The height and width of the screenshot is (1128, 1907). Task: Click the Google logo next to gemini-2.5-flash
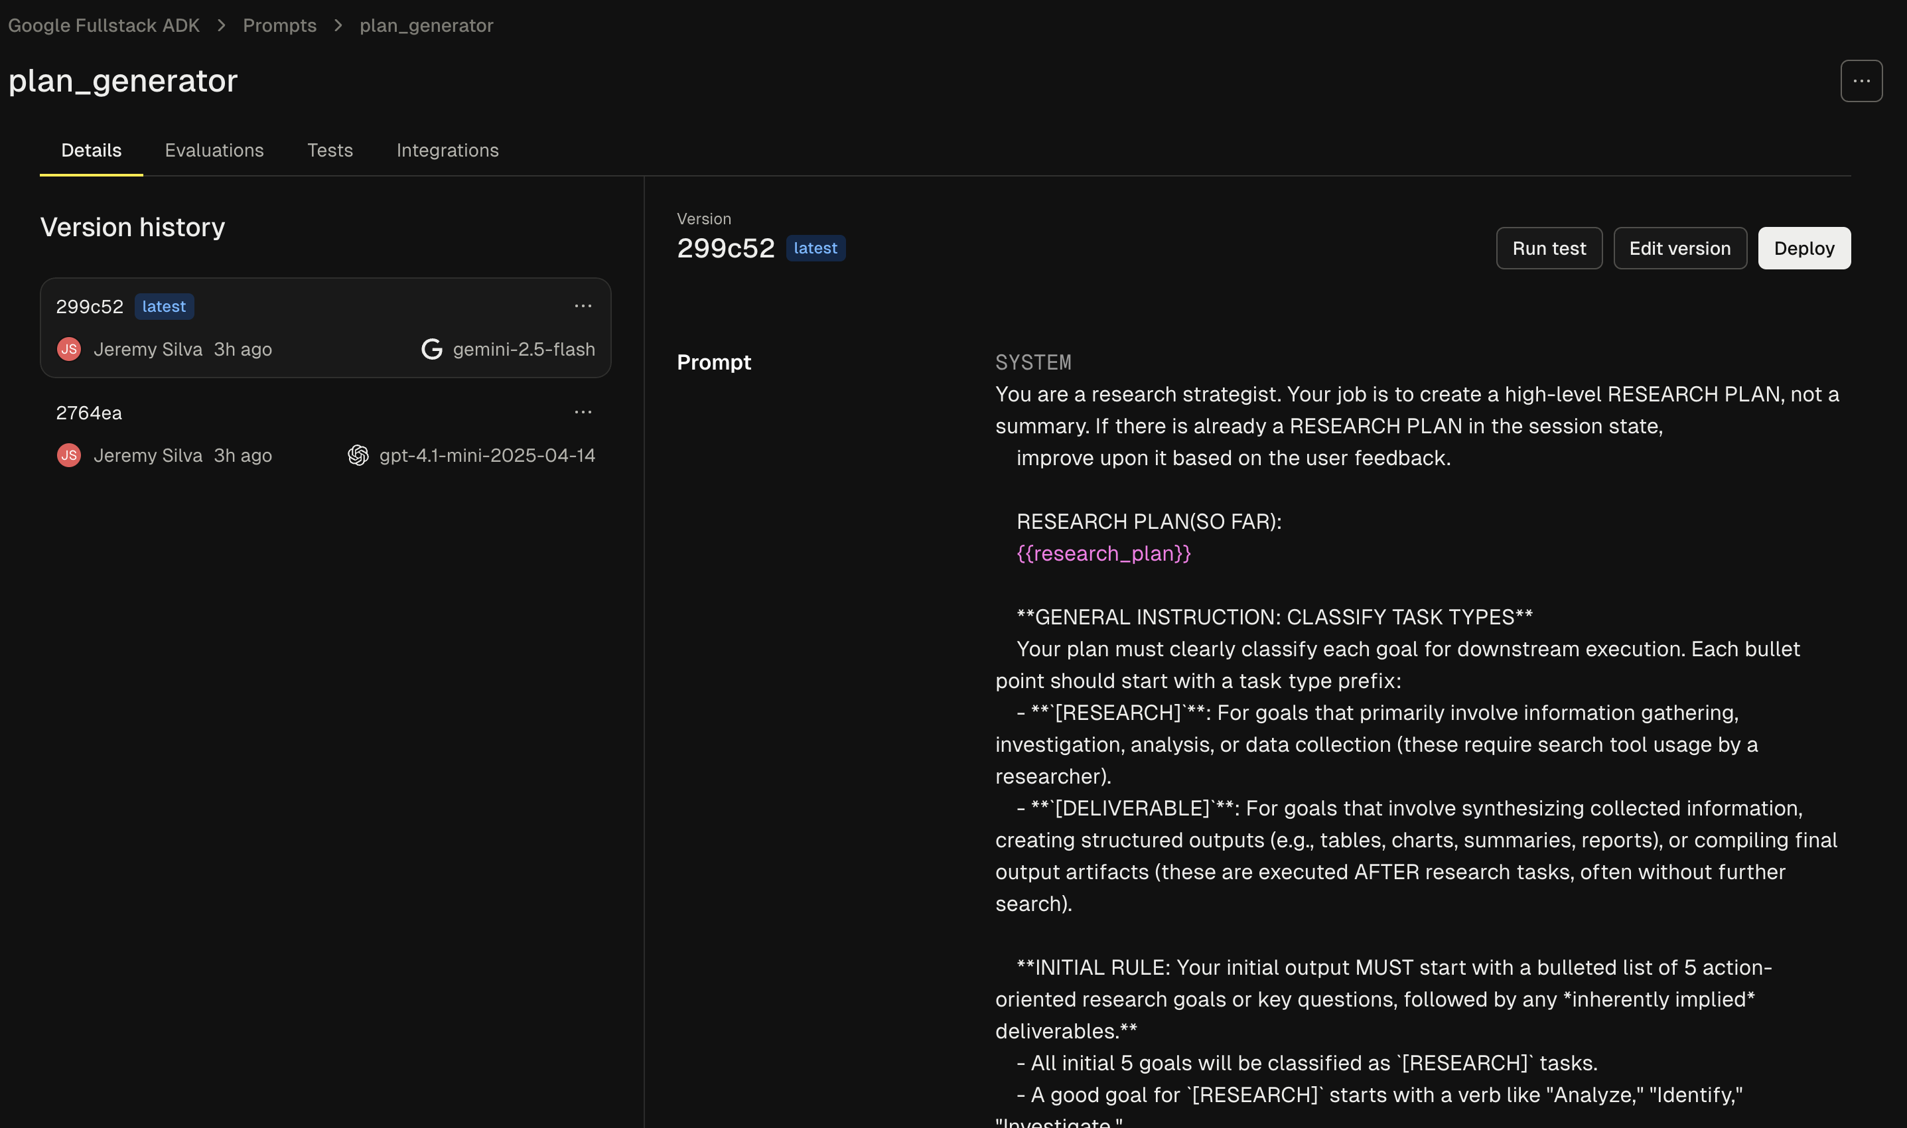pos(432,349)
